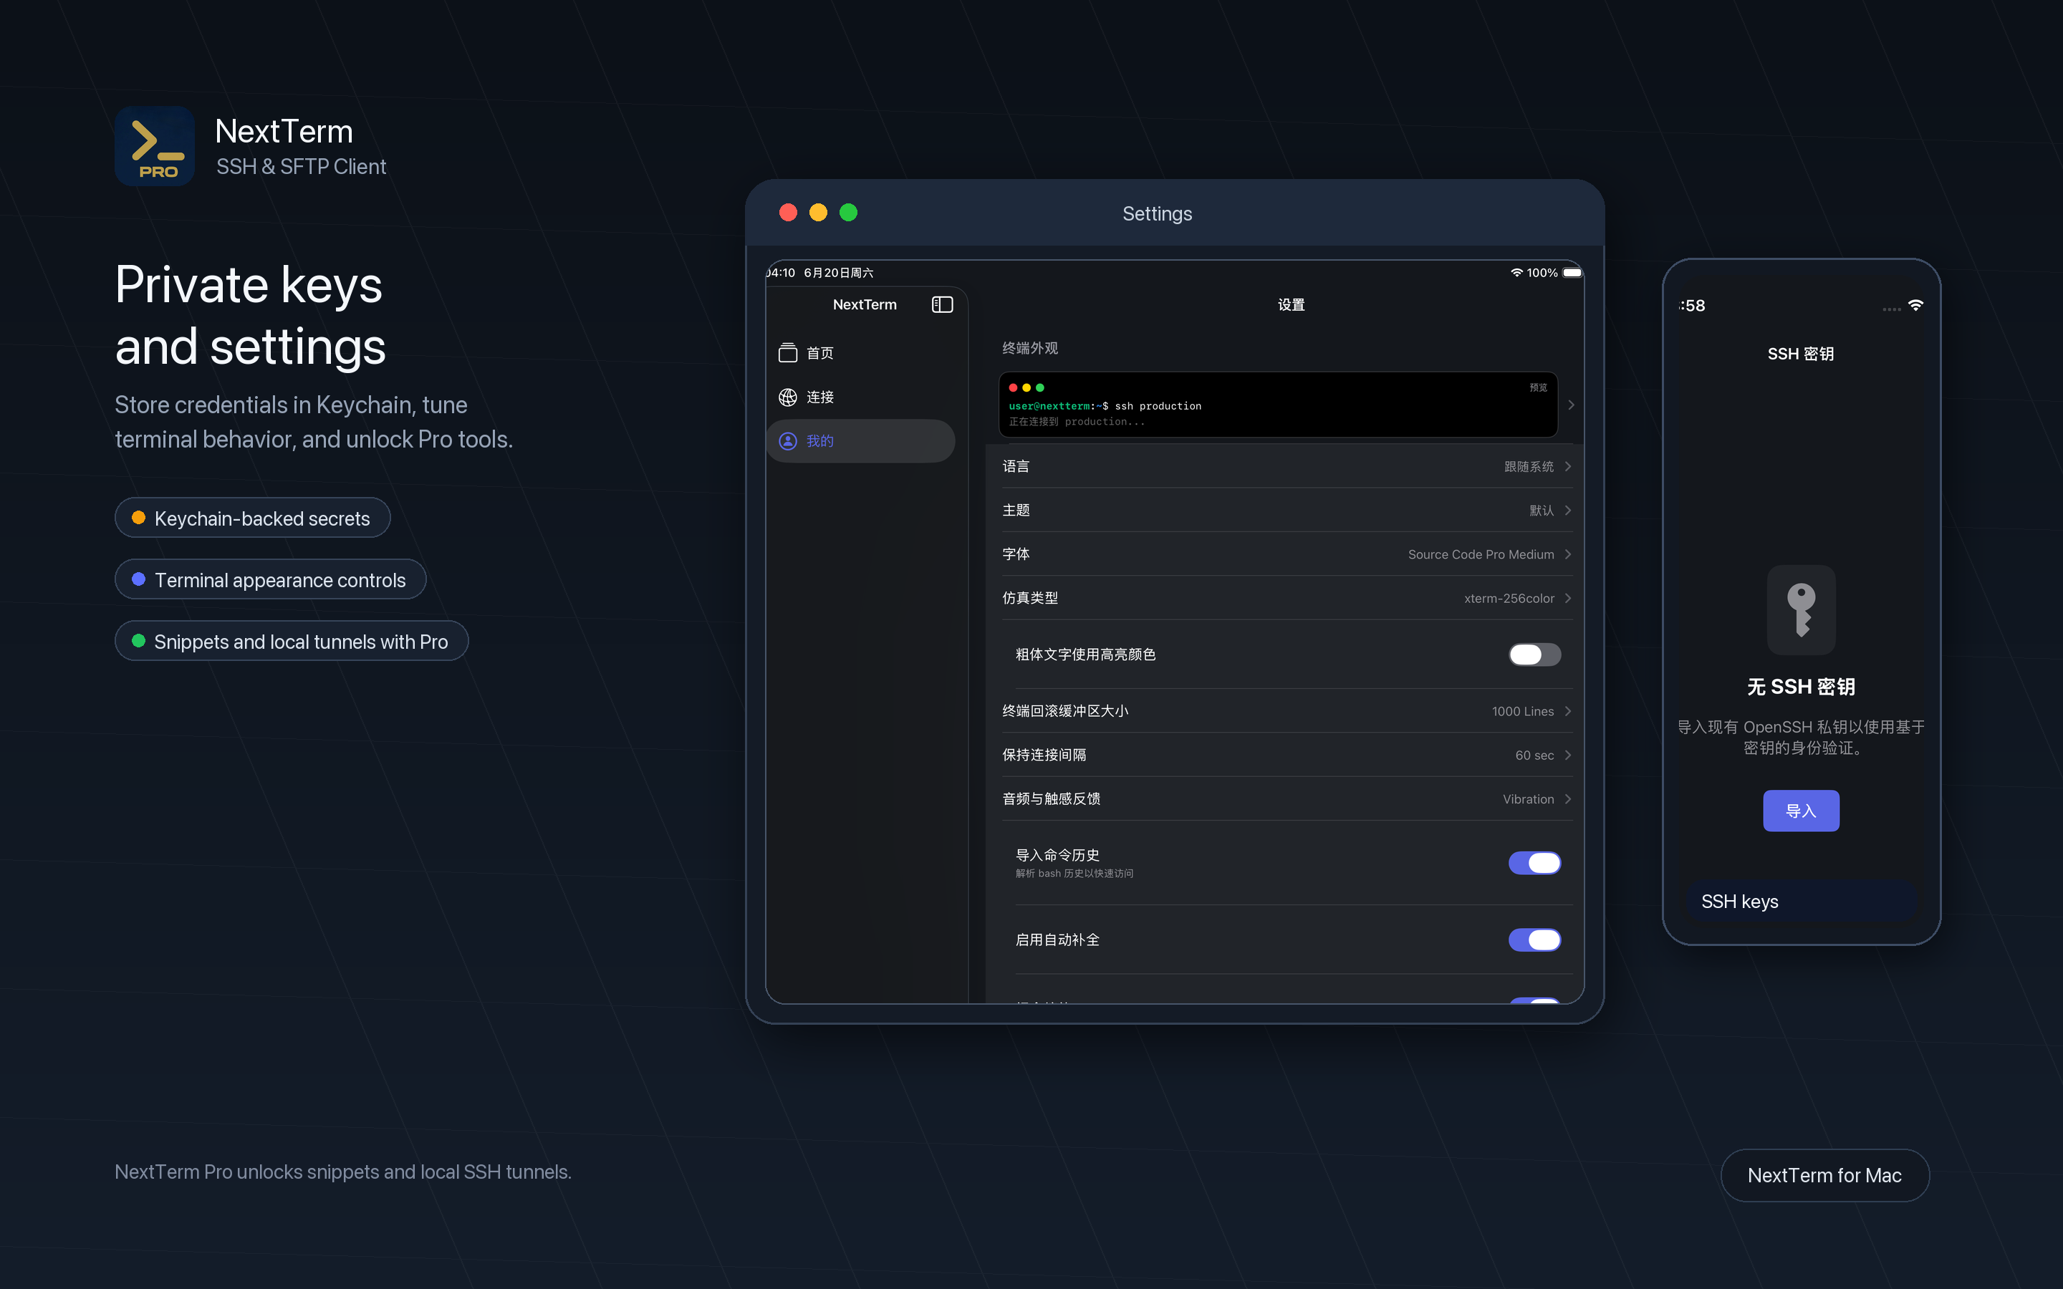Click the 60 sec value
This screenshot has height=1289, width=2063.
click(x=1534, y=755)
